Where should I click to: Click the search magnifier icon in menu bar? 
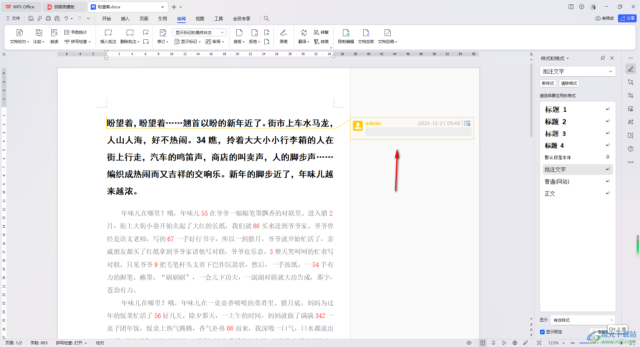(x=266, y=18)
